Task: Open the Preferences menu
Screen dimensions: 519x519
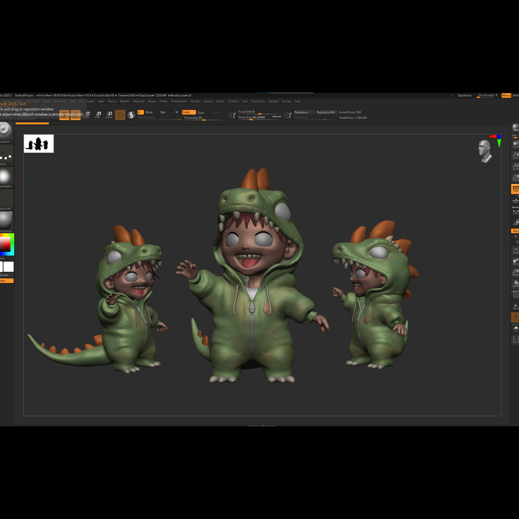Action: 179,101
